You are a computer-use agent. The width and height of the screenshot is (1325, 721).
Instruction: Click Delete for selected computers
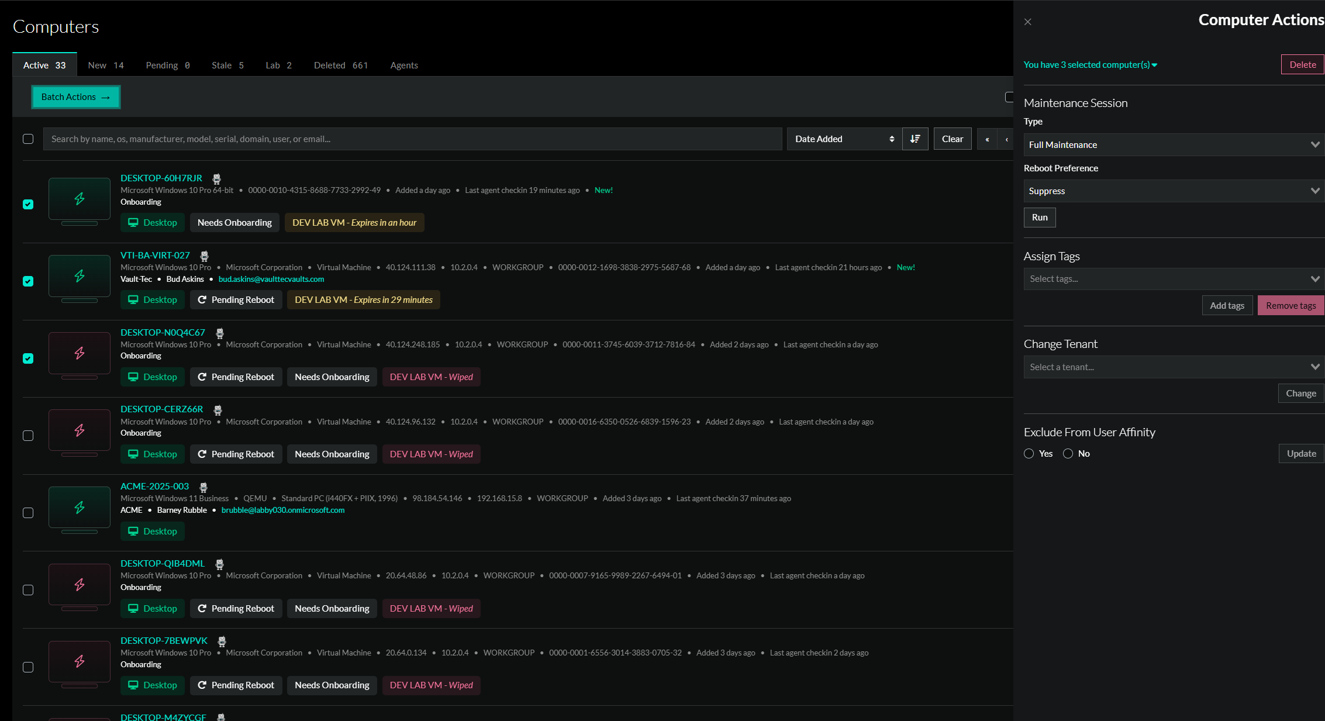tap(1303, 65)
